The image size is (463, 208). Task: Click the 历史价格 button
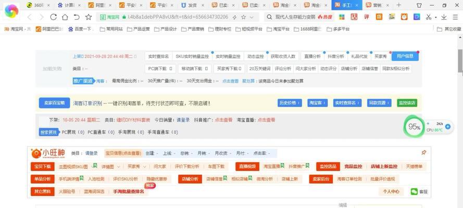[x=290, y=103]
